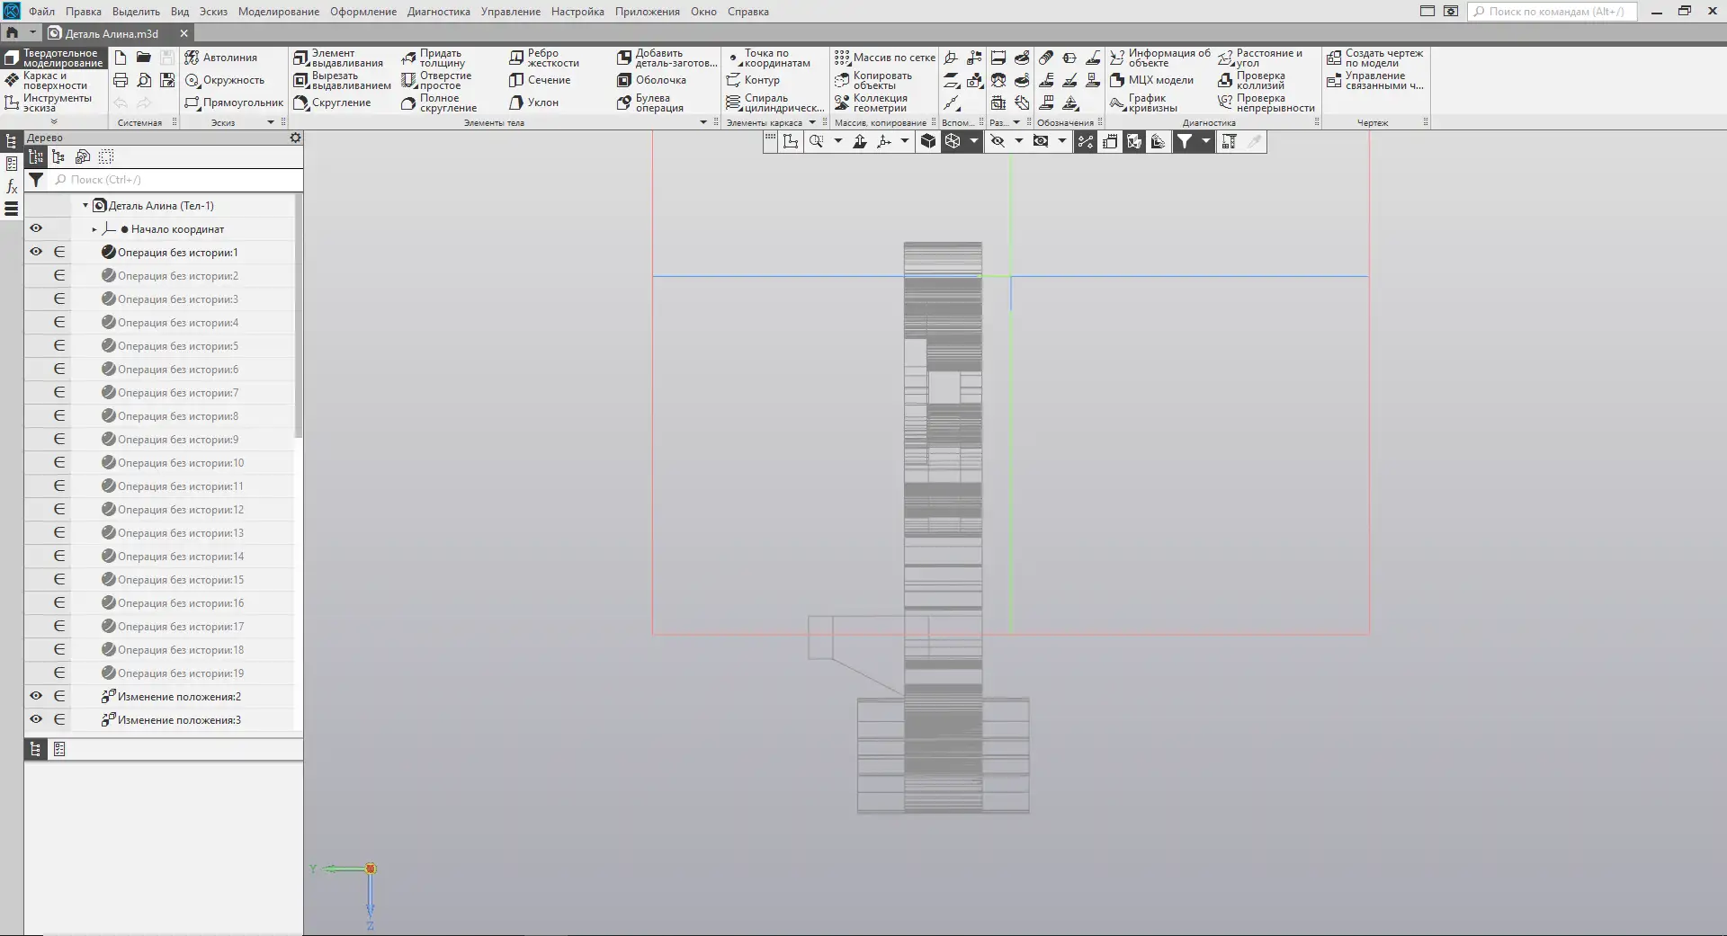Click the Вырезать выдавливанием cut tool
1727x936 pixels.
point(342,80)
